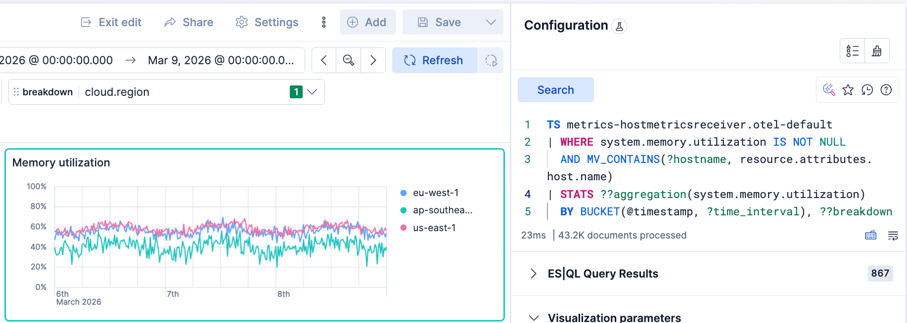This screenshot has height=323, width=907.
Task: Click the Refresh button
Action: 434,60
